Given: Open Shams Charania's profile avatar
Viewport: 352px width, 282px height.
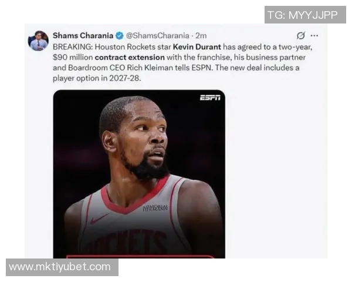Looking at the screenshot, I should point(38,41).
